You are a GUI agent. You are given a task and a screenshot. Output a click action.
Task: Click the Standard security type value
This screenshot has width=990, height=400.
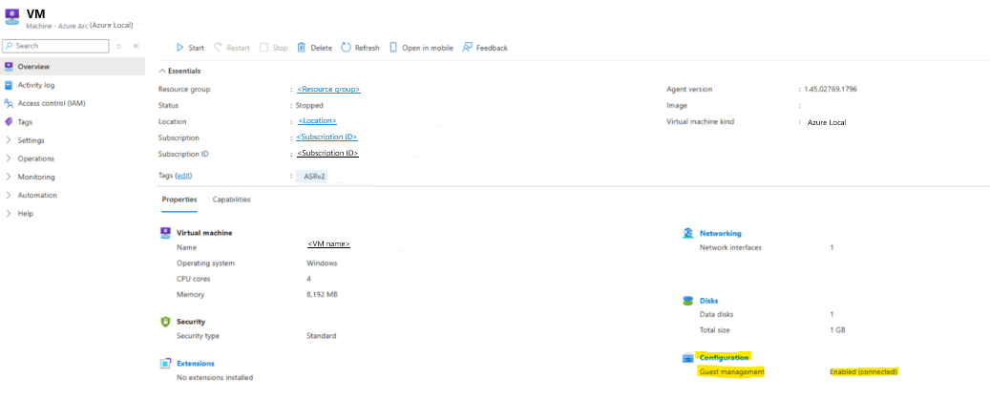(x=322, y=336)
